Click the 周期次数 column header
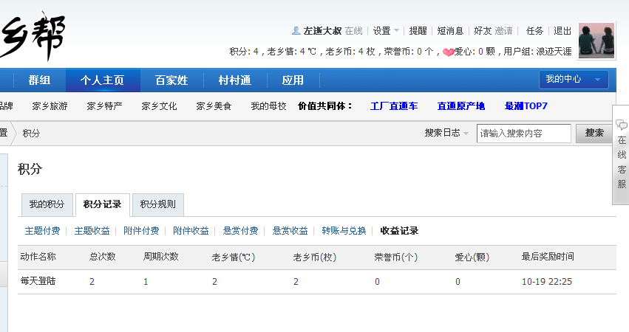629x332 pixels. click(x=161, y=257)
